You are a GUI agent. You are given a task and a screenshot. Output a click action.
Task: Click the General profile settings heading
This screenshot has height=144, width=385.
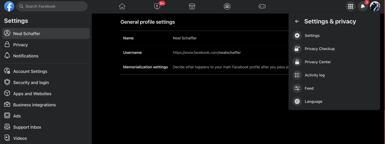pos(148,22)
